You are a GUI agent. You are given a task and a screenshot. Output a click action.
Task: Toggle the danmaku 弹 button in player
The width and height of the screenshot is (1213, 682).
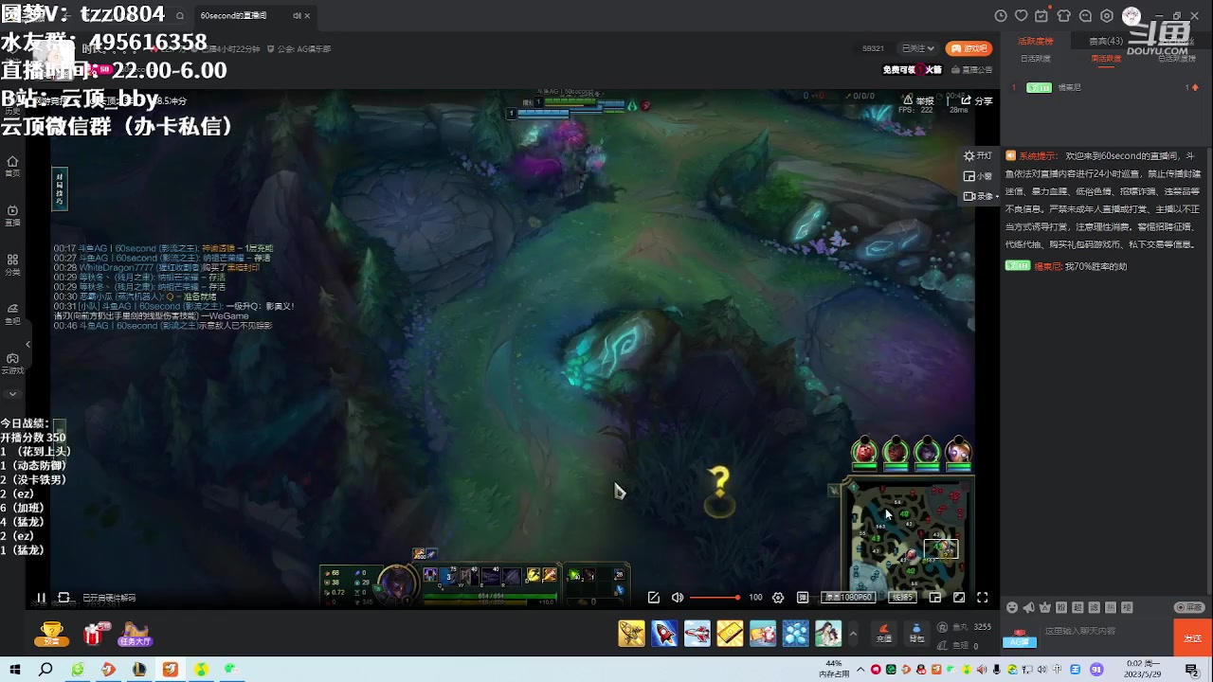[x=803, y=598]
